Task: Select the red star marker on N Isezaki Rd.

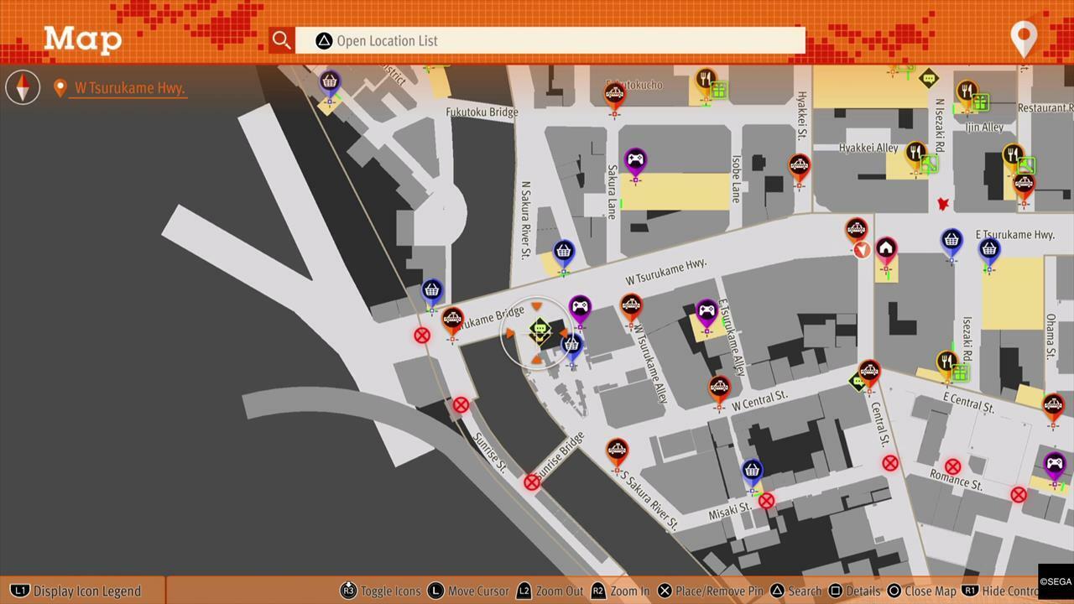Action: pos(943,204)
